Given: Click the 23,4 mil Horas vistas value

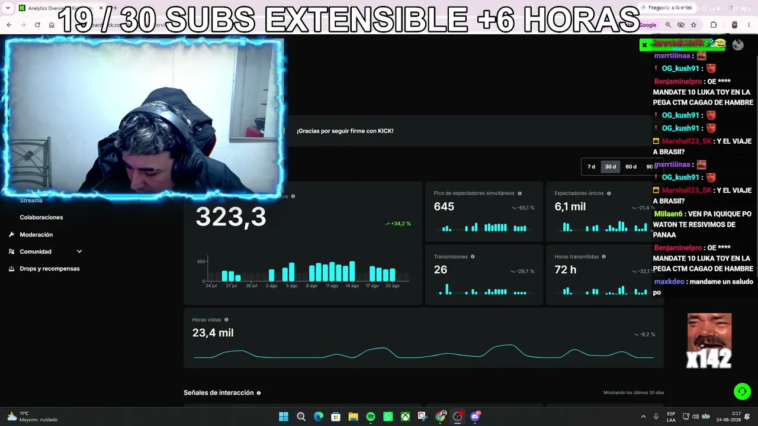Looking at the screenshot, I should click(x=213, y=333).
